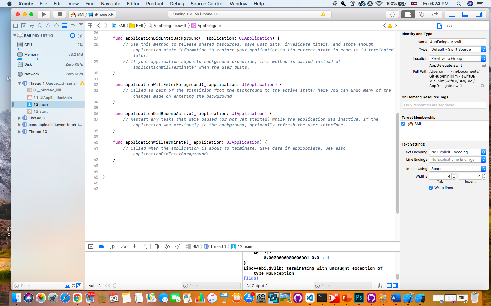Show the Version editor
The image size is (491, 306).
click(435, 14)
